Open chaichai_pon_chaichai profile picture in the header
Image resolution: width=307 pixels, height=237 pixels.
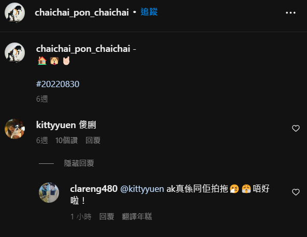coord(14,13)
